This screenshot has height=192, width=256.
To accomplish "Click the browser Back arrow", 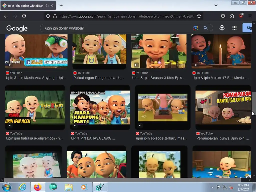I will tap(6, 16).
